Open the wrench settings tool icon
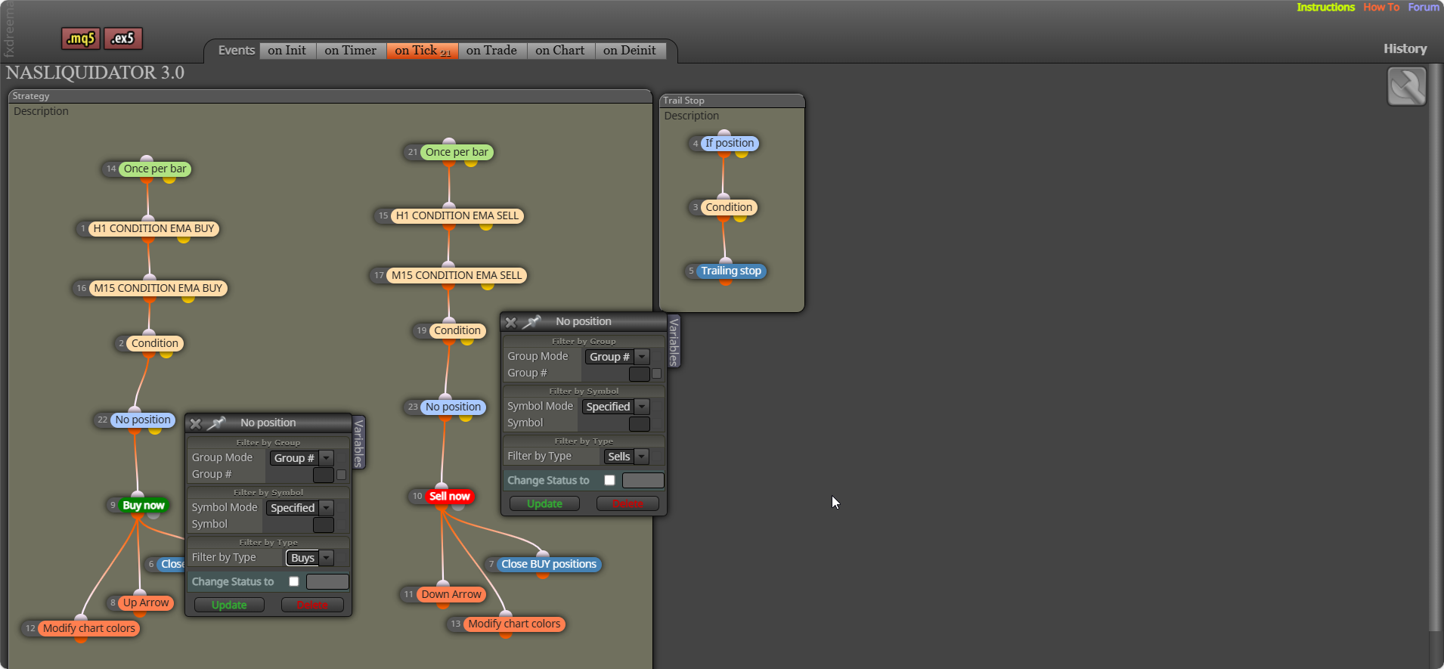The width and height of the screenshot is (1444, 669). pos(1406,87)
